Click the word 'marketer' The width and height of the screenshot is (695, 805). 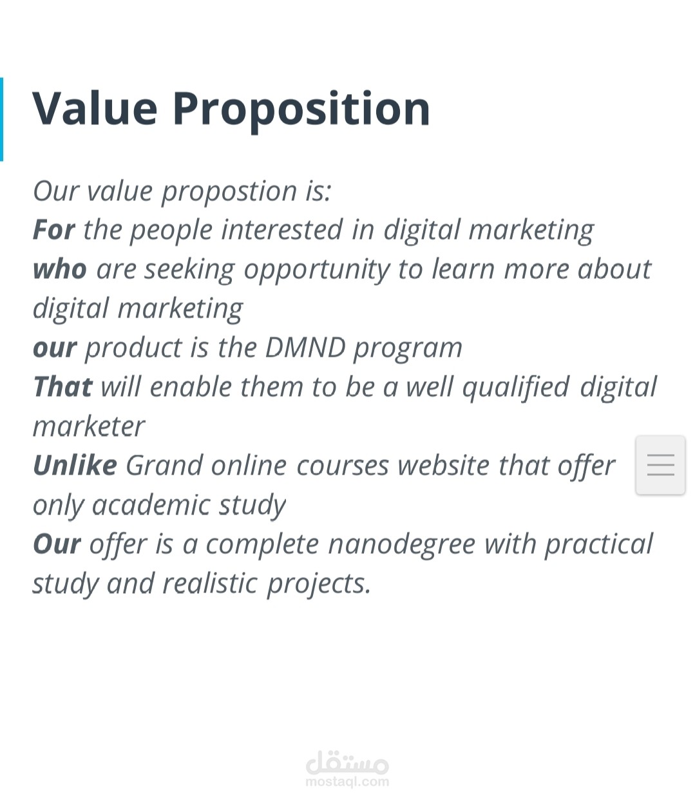coord(89,427)
